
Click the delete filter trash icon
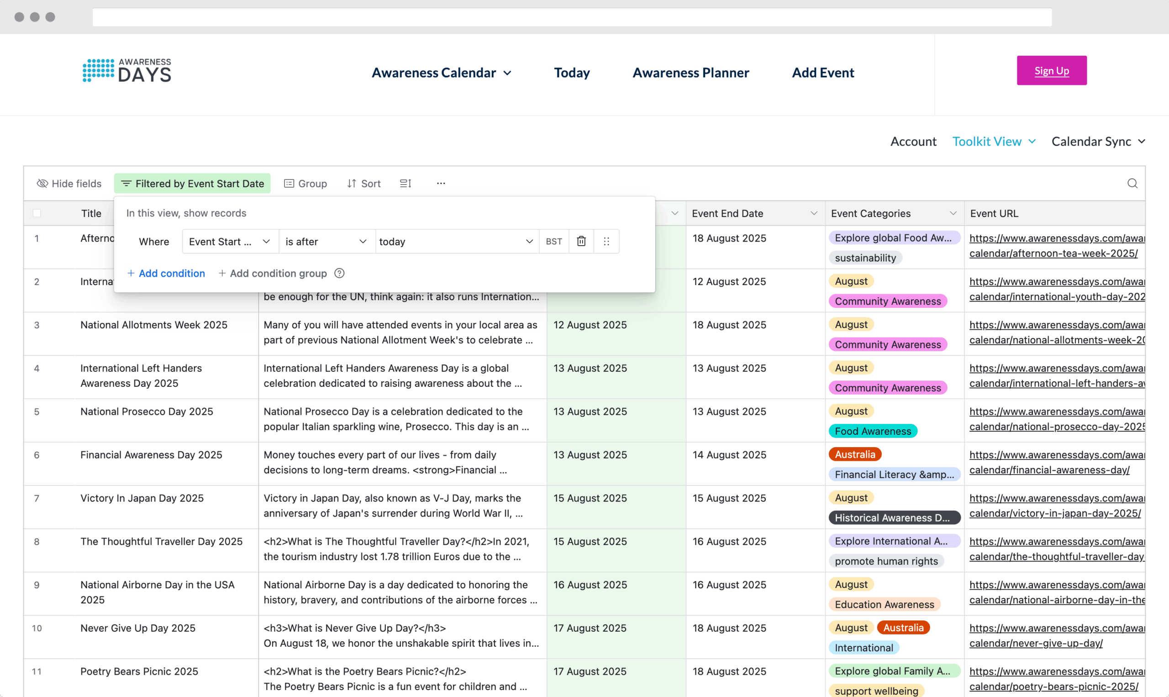(581, 242)
